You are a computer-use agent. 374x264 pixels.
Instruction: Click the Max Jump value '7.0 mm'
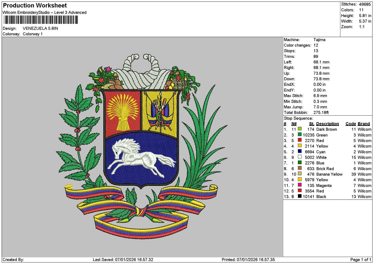pyautogui.click(x=320, y=107)
